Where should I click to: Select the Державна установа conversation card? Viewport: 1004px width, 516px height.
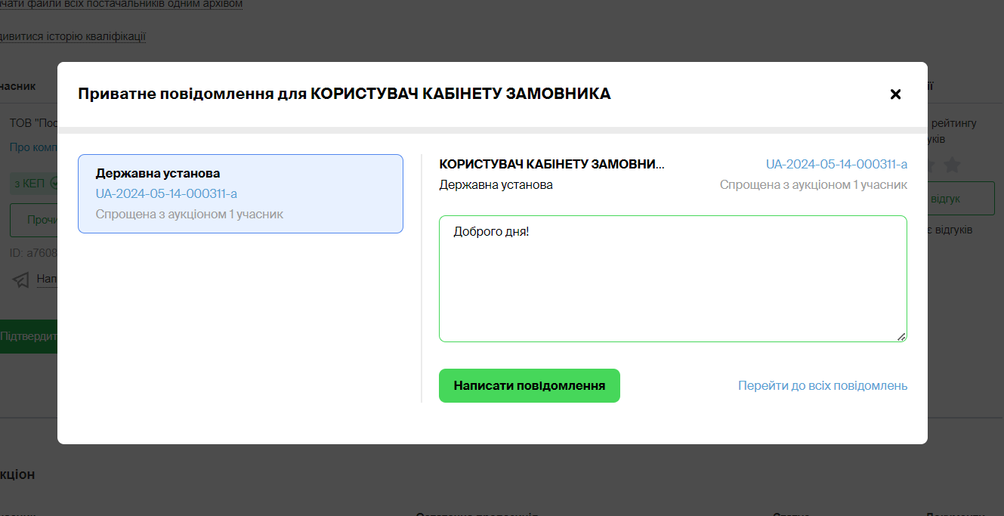click(x=240, y=193)
